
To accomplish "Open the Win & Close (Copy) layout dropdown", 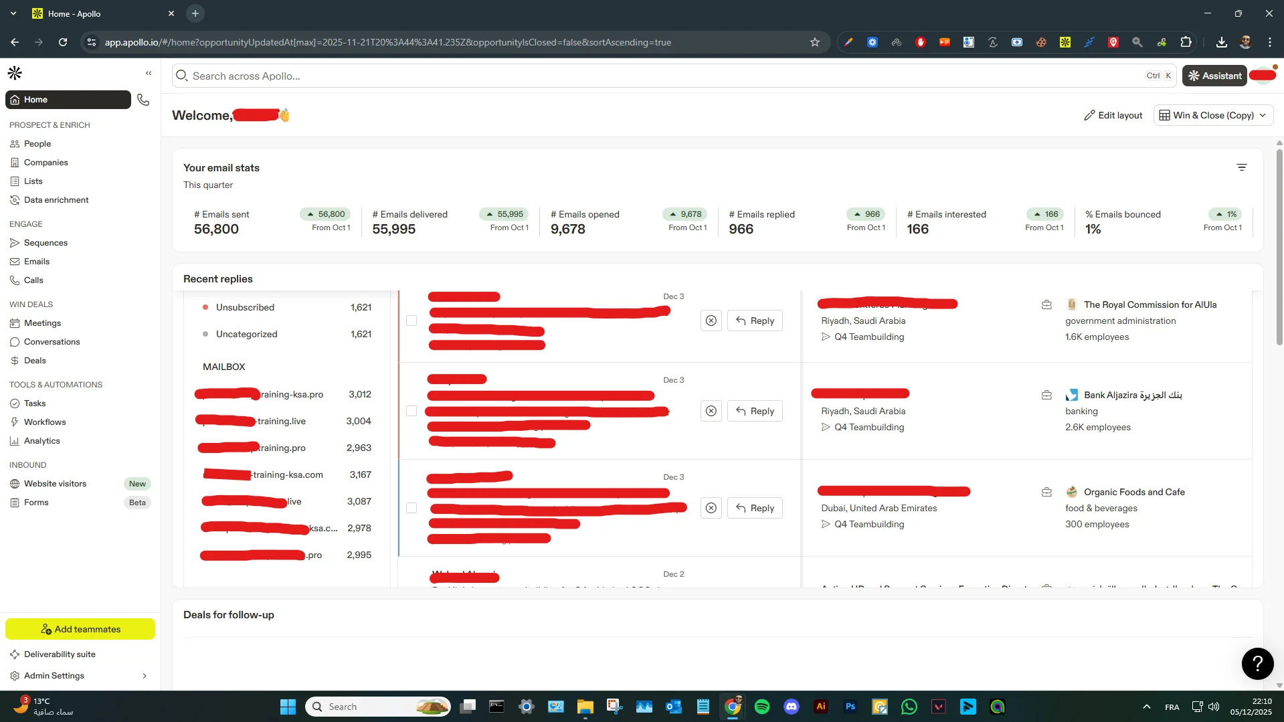I will [x=1213, y=115].
